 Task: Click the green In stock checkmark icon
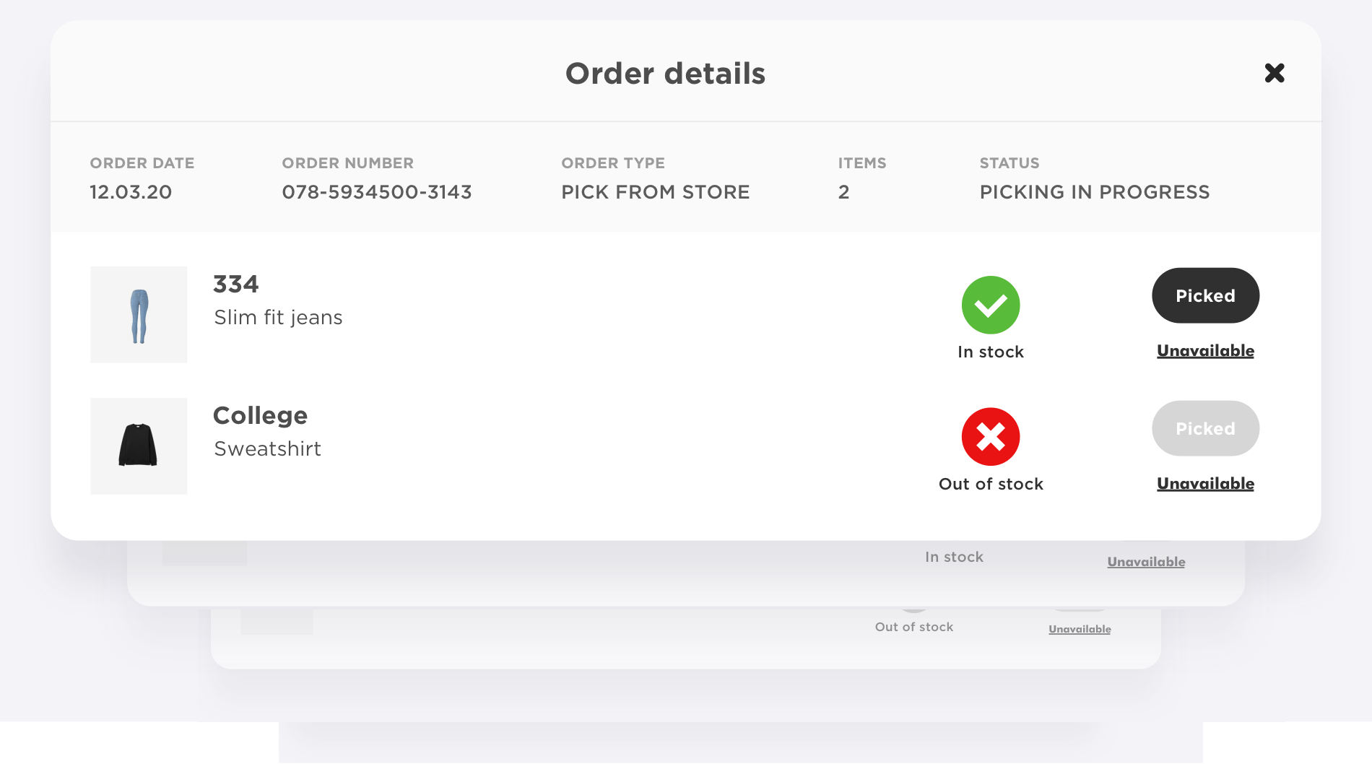tap(991, 305)
